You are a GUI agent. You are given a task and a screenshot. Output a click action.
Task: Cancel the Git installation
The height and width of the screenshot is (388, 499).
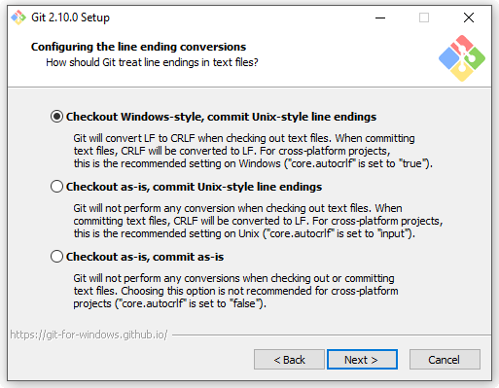pyautogui.click(x=445, y=360)
